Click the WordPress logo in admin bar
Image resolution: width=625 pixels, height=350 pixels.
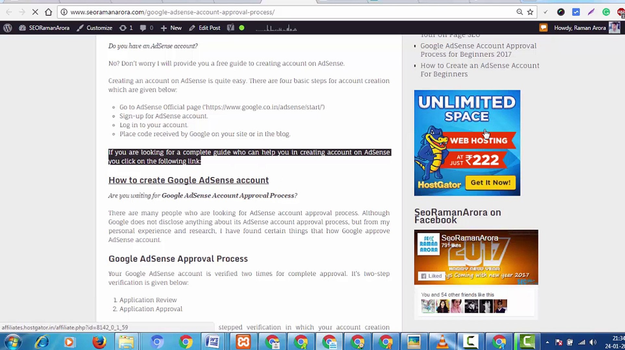7,28
